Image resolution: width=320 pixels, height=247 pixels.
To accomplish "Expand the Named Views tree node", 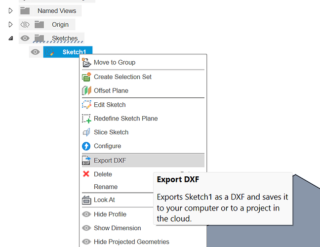I will (x=11, y=10).
